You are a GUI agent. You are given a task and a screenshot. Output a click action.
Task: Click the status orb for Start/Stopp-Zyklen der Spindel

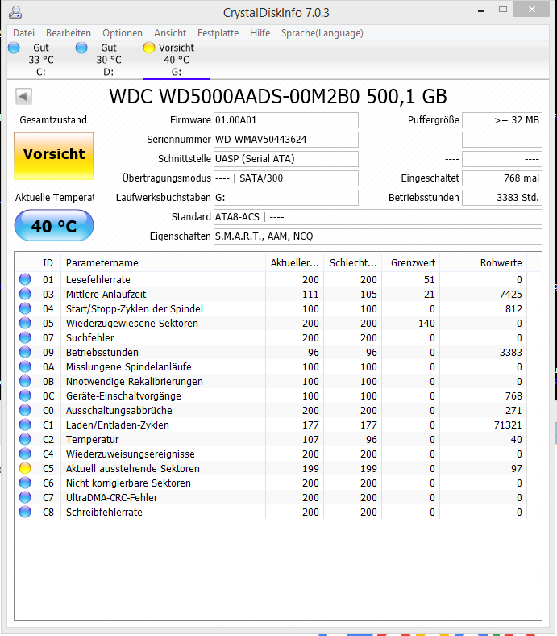click(25, 308)
